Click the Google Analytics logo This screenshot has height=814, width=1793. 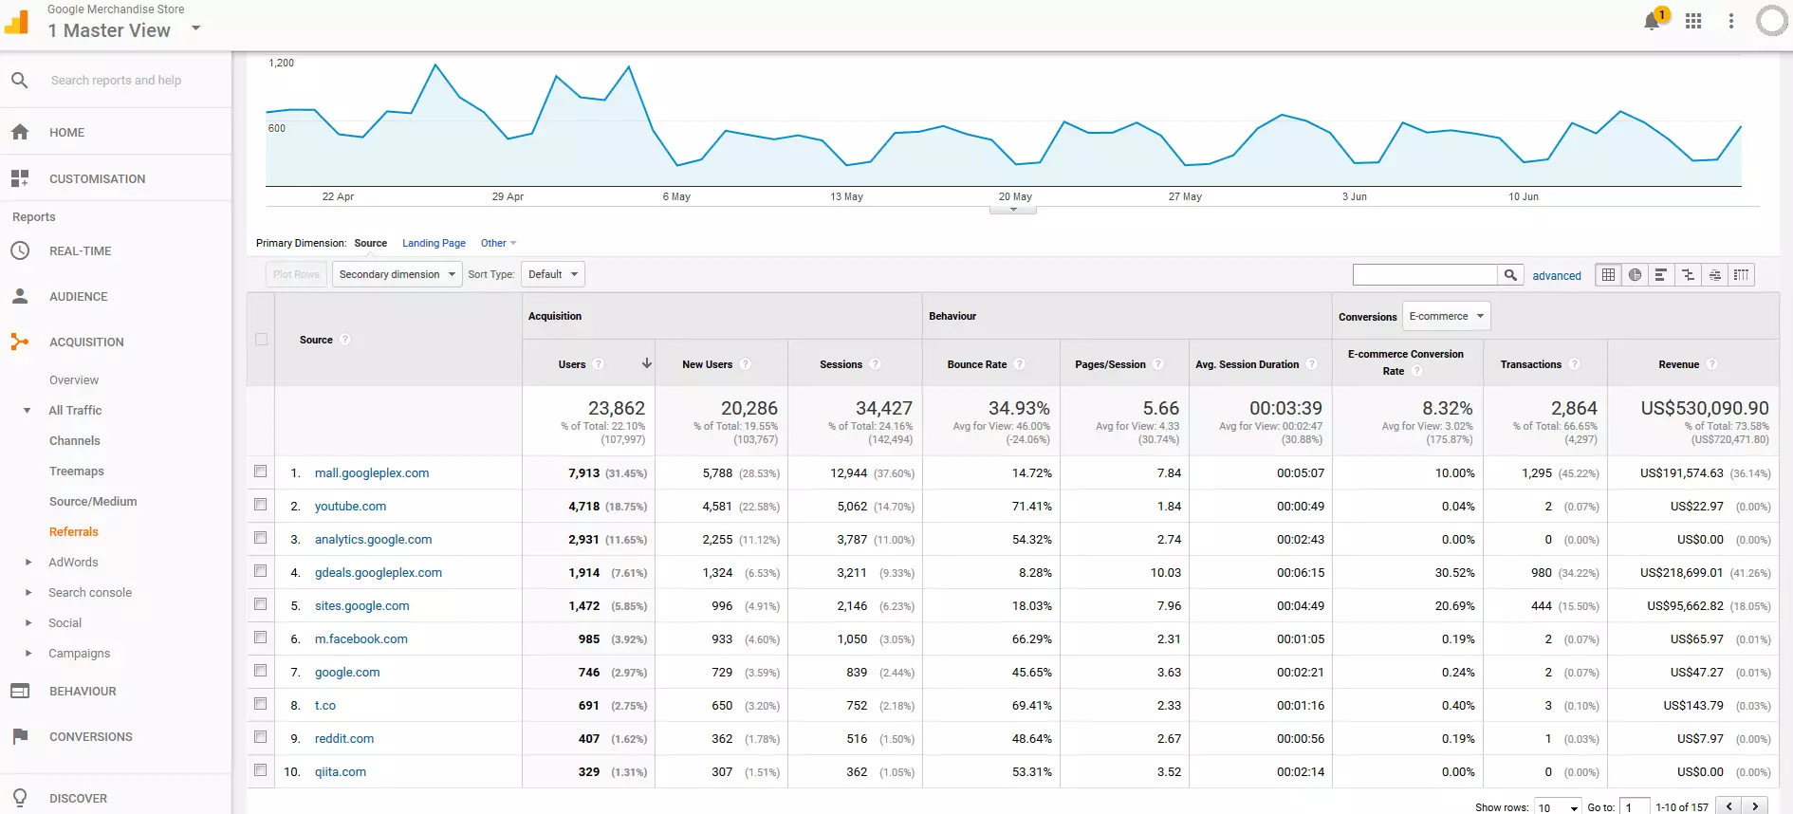pos(17,21)
